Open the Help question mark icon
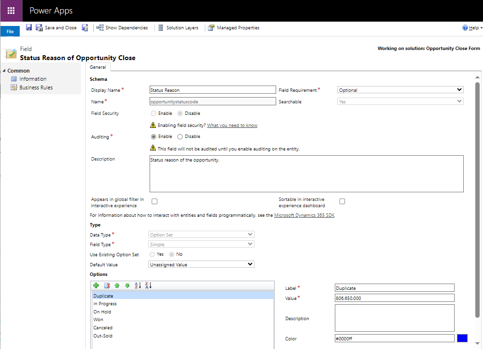Viewport: 483px width, 349px height. coord(465,28)
